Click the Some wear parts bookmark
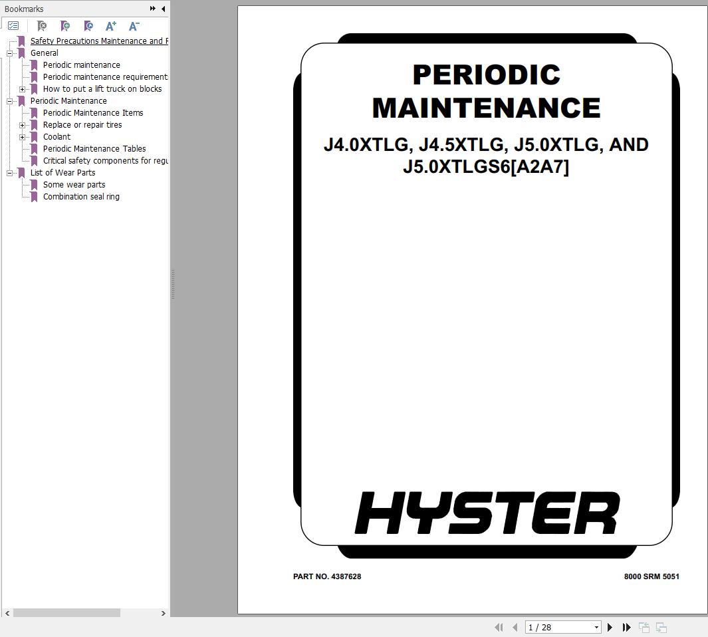 pos(74,185)
